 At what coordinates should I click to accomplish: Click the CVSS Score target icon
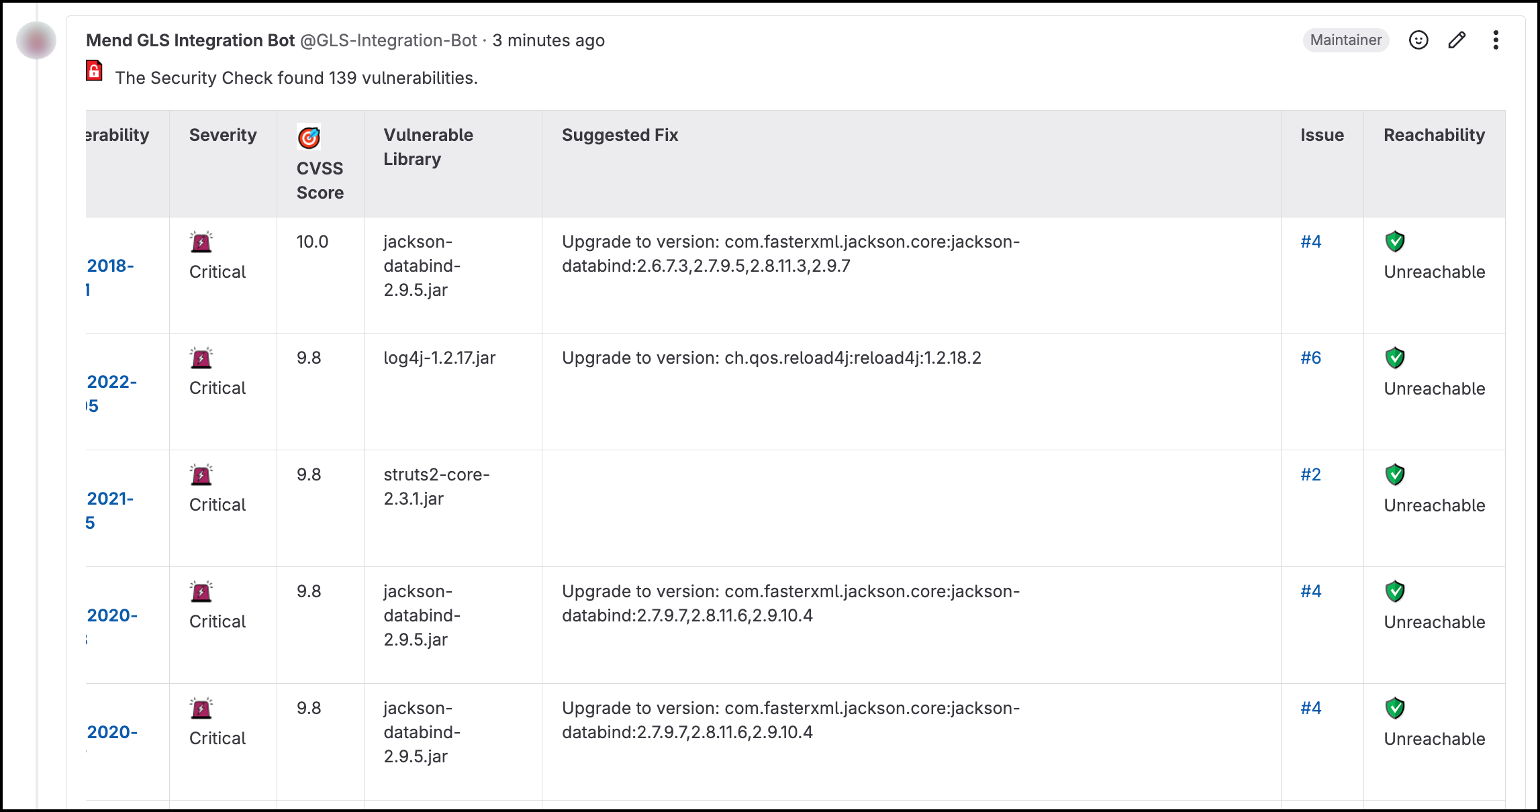click(x=309, y=138)
